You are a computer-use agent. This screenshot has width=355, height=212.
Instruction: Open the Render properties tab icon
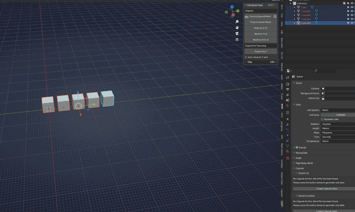[287, 84]
